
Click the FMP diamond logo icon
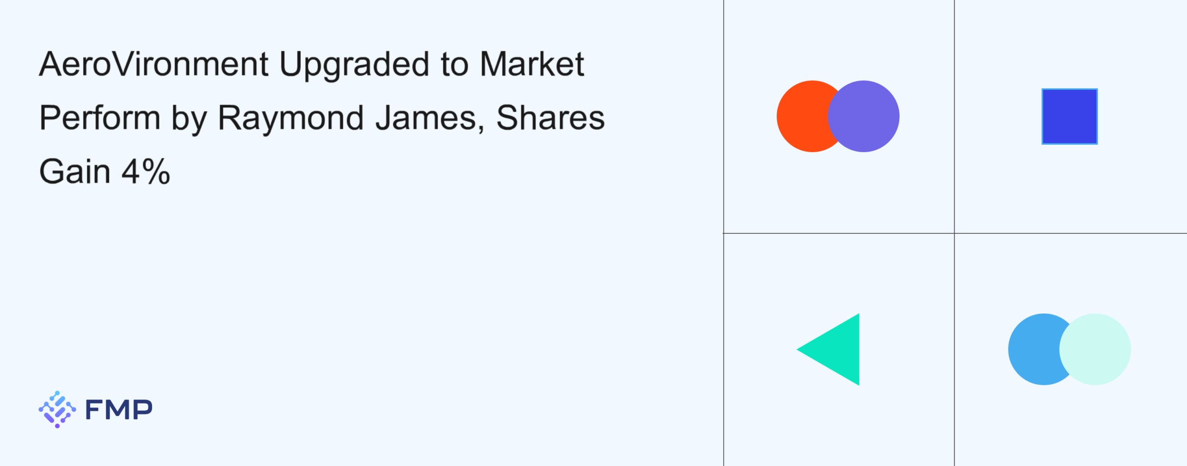(x=57, y=409)
